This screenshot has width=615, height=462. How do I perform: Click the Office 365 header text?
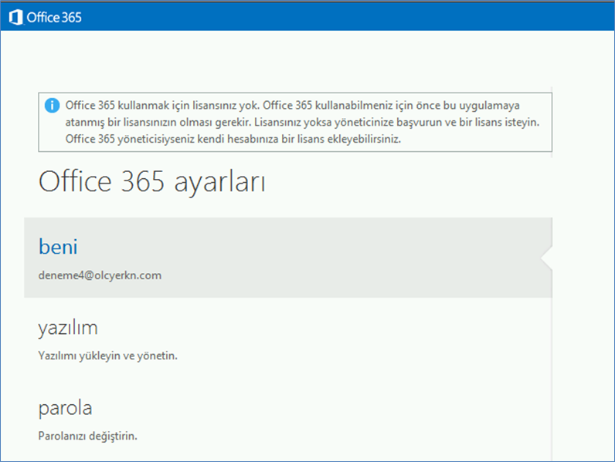pyautogui.click(x=54, y=17)
